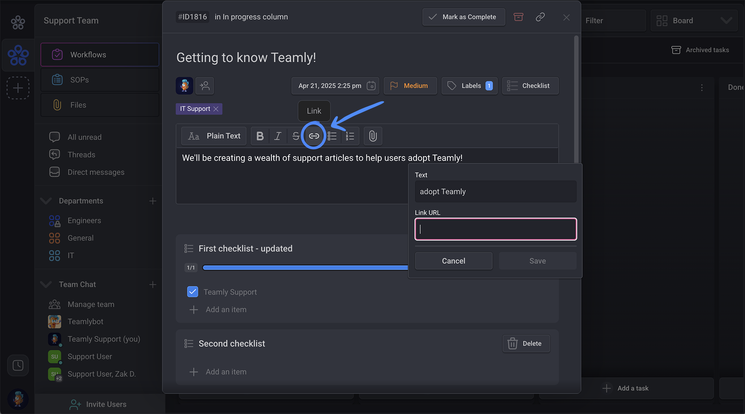
Task: Open the Plain Text style dropdown
Action: [214, 136]
